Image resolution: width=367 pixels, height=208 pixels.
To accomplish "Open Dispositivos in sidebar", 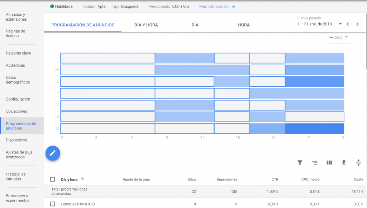I will click(16, 140).
